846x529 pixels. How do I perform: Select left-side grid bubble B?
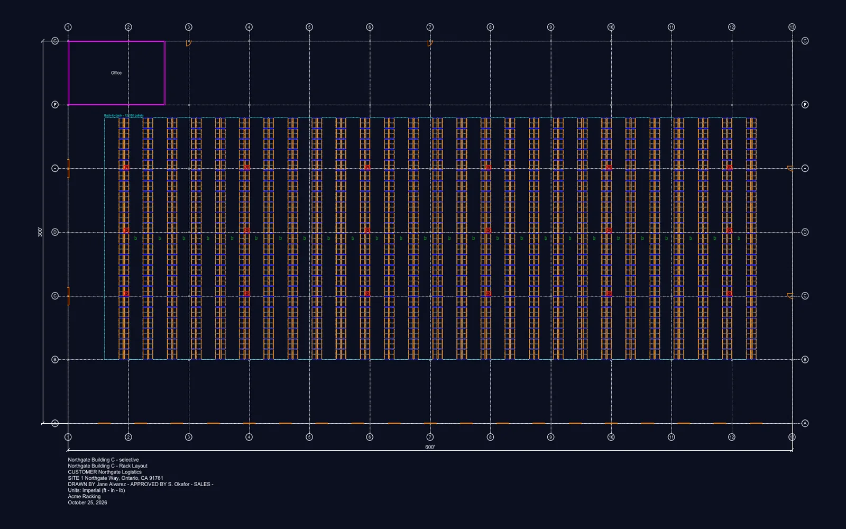pyautogui.click(x=55, y=360)
